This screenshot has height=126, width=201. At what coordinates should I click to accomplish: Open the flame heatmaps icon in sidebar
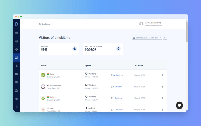point(16,66)
